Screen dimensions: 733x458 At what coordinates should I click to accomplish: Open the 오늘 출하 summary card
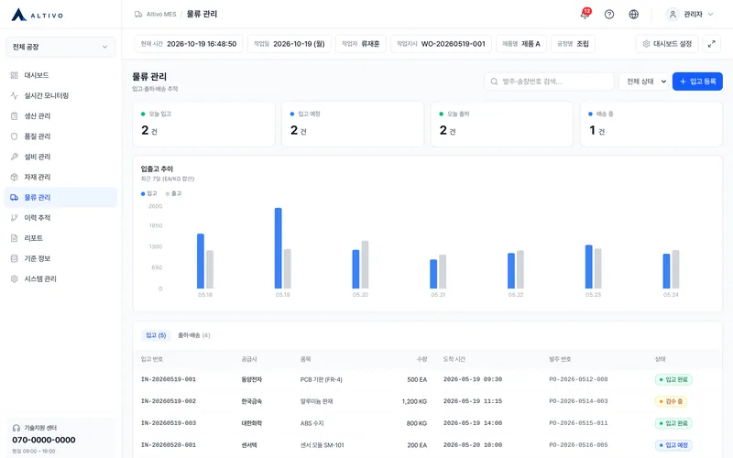click(x=502, y=125)
